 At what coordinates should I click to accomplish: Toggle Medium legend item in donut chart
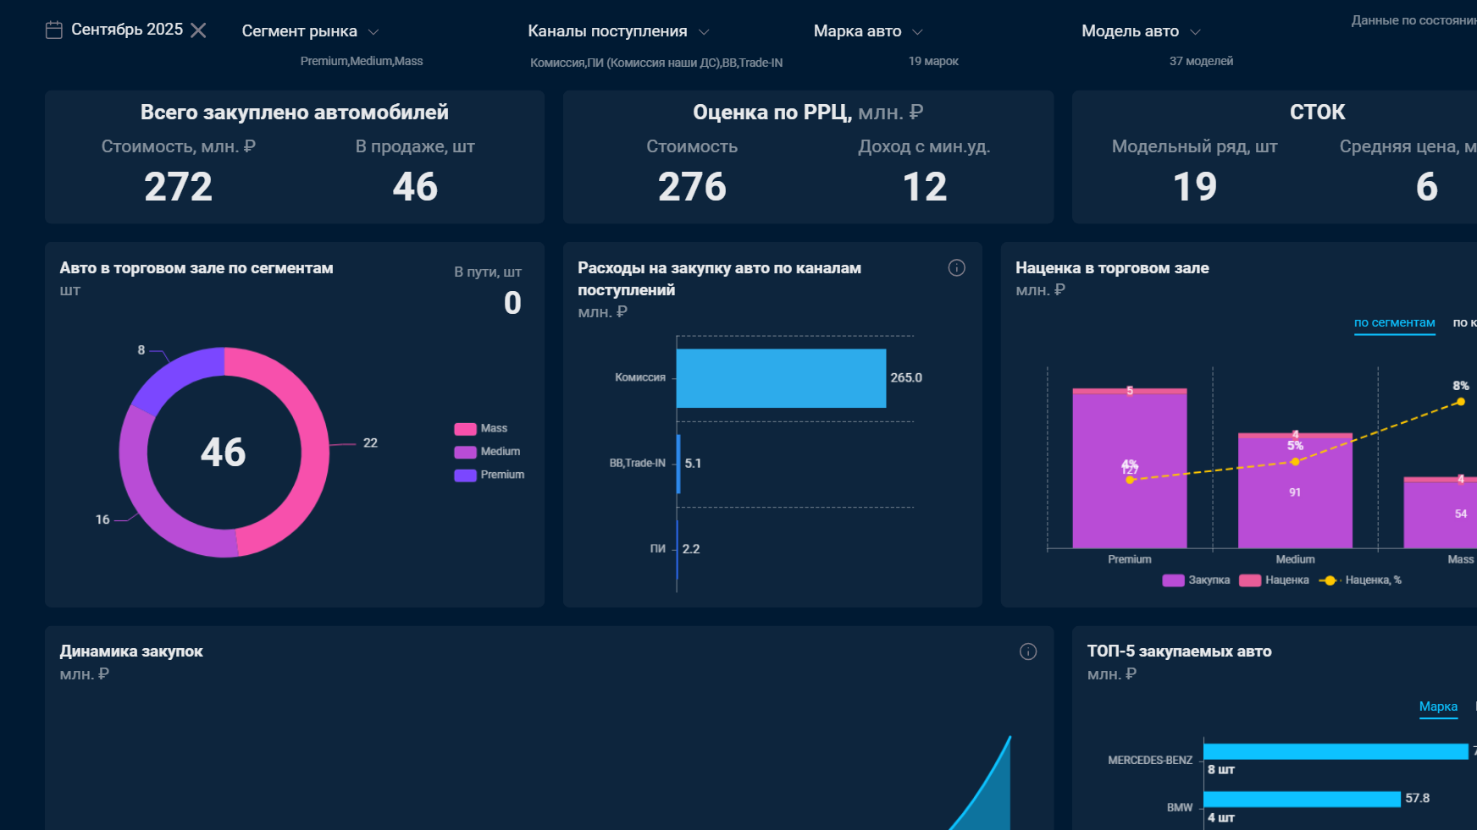(487, 452)
